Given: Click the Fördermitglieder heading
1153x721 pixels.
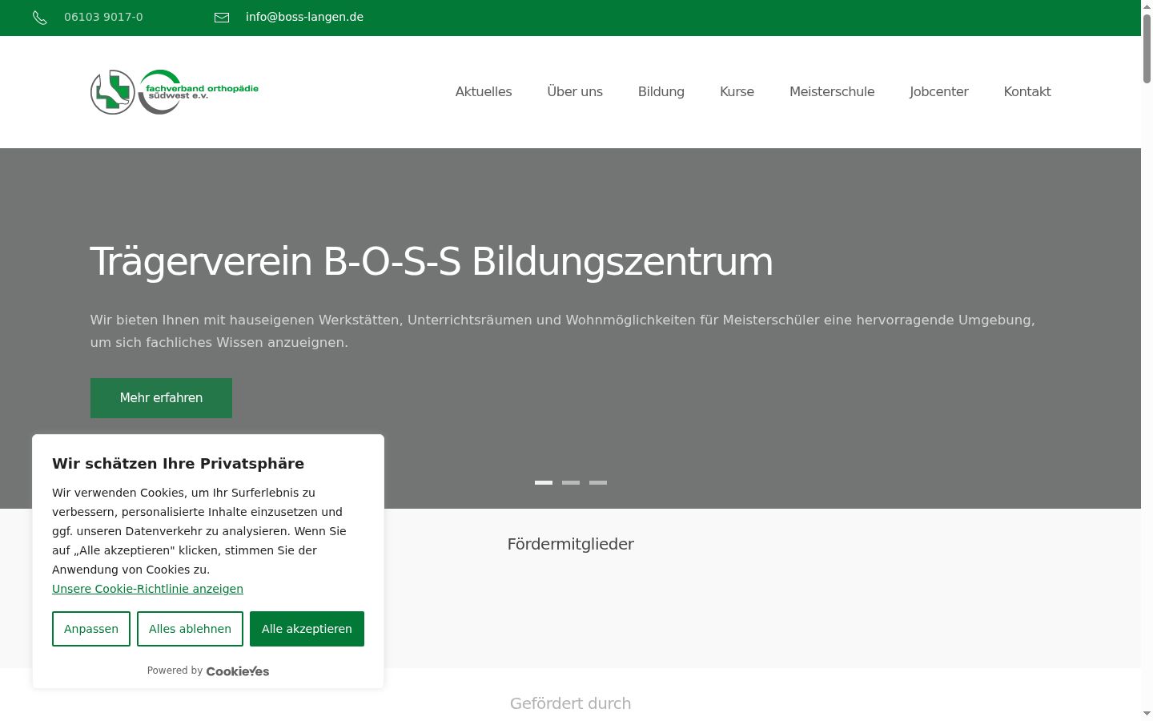Looking at the screenshot, I should click(x=571, y=544).
